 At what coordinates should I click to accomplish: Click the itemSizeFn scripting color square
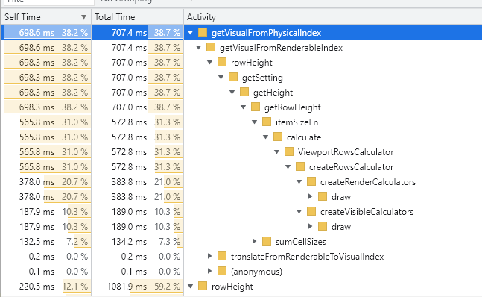pos(267,122)
